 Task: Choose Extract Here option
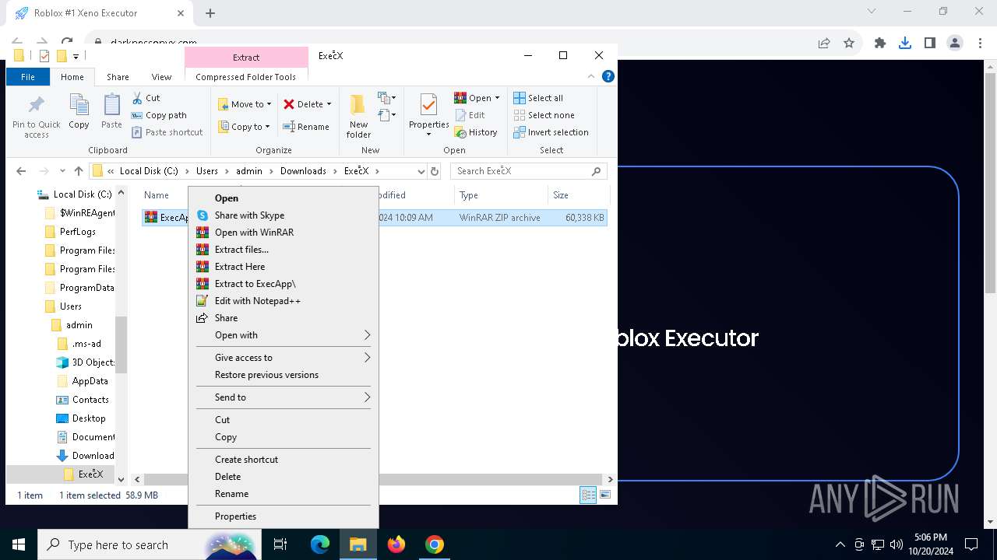pyautogui.click(x=284, y=267)
